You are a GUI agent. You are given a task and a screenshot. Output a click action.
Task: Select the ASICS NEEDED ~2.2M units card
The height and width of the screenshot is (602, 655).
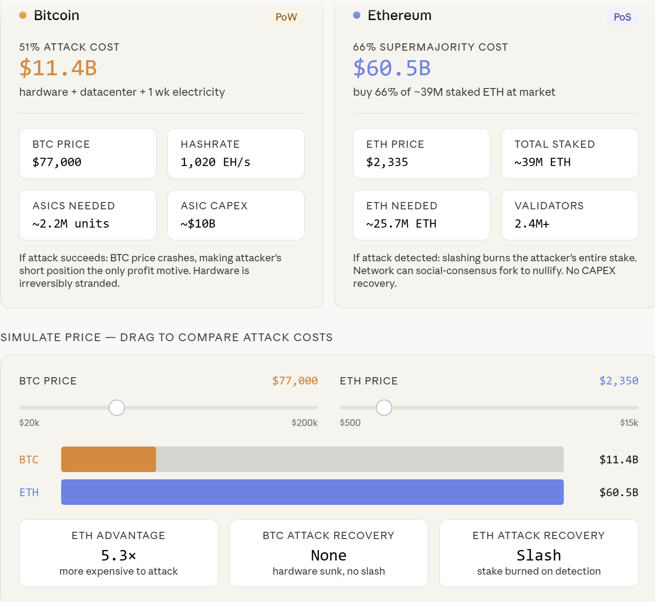(x=88, y=215)
